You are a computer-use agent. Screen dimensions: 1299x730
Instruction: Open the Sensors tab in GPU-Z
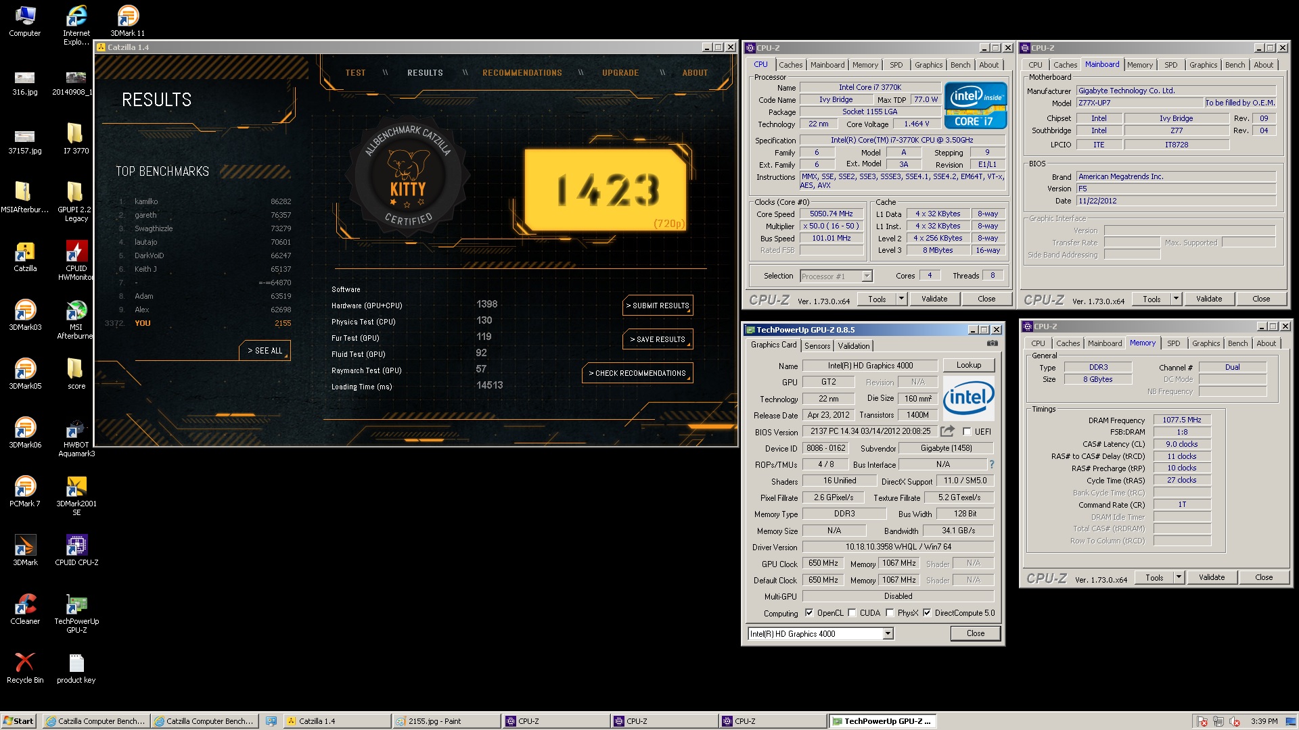(x=817, y=345)
